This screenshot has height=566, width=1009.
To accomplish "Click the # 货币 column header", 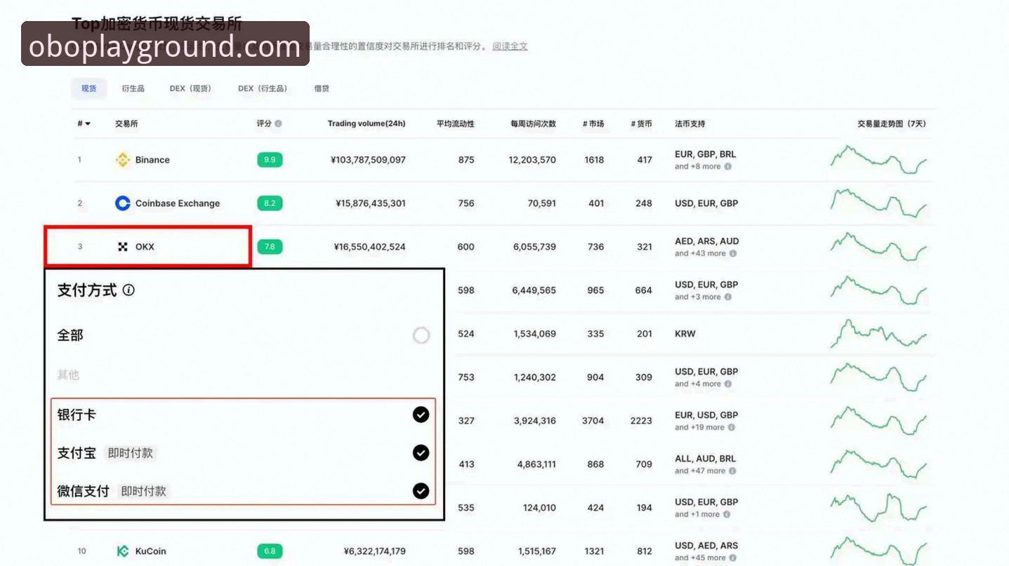I will point(641,123).
